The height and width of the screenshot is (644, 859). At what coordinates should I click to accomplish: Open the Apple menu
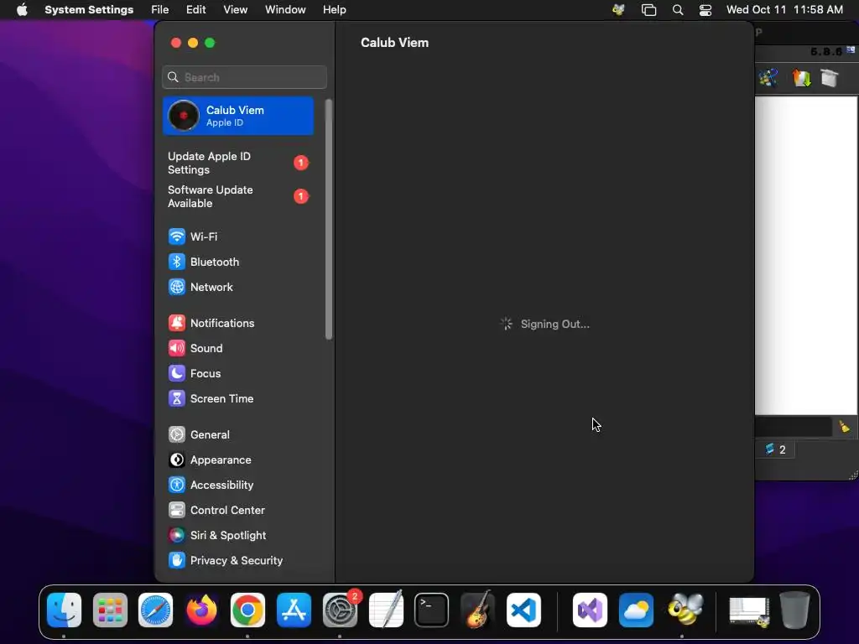(22, 10)
